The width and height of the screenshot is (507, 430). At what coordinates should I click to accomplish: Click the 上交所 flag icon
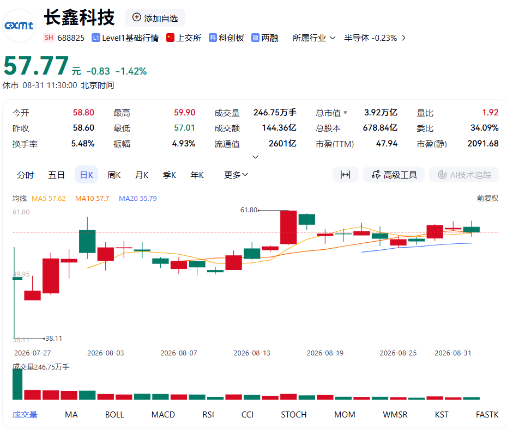(x=171, y=38)
